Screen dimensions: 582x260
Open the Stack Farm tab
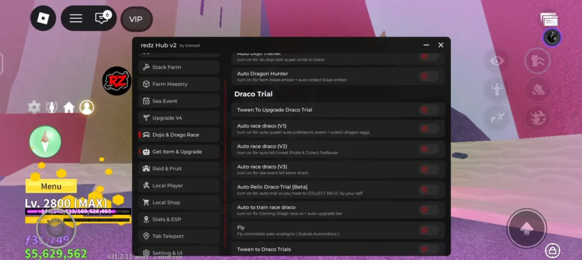pos(179,67)
